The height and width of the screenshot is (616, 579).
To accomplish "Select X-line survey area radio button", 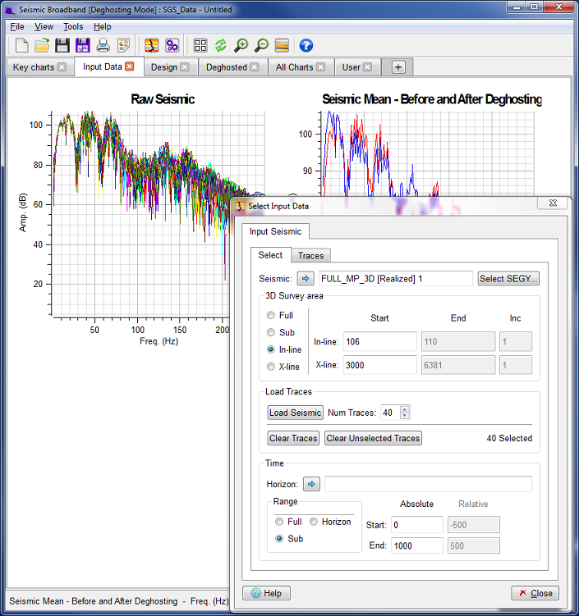I will click(x=271, y=367).
